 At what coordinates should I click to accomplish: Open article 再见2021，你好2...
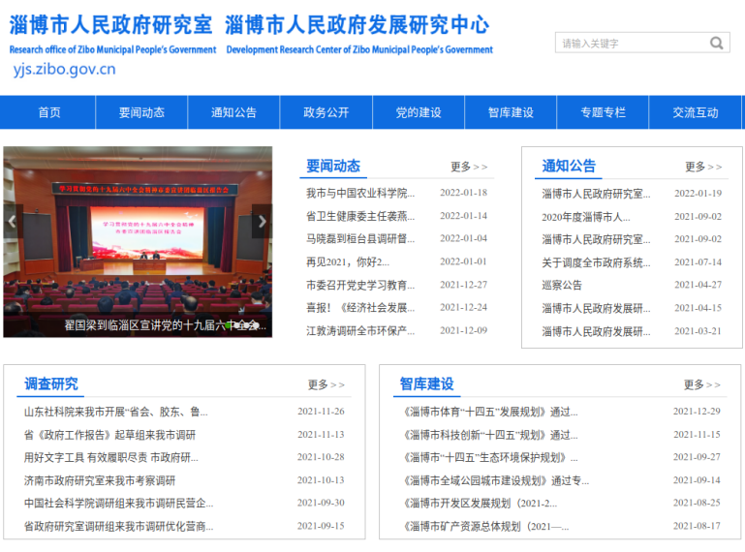[x=348, y=261]
